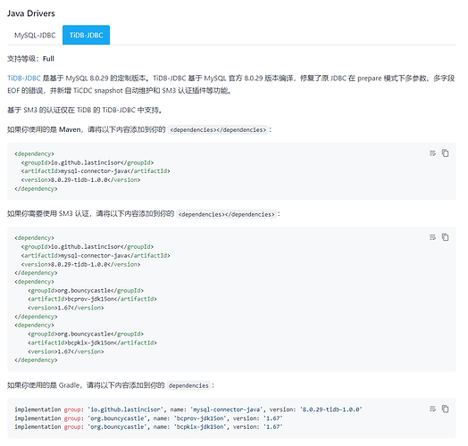The width and height of the screenshot is (468, 446).
Task: Click the version line in the first code block
Action: tap(80, 180)
